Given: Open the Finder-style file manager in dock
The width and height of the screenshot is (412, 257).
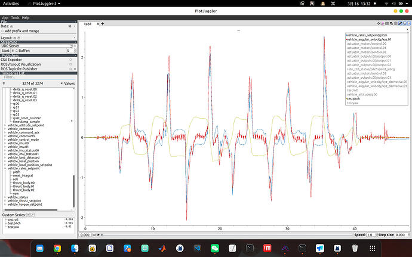Looking at the screenshot, I should 75,248.
